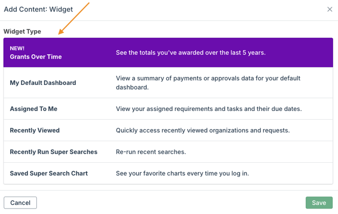Click 'See your favorite charts' description

tap(182, 173)
